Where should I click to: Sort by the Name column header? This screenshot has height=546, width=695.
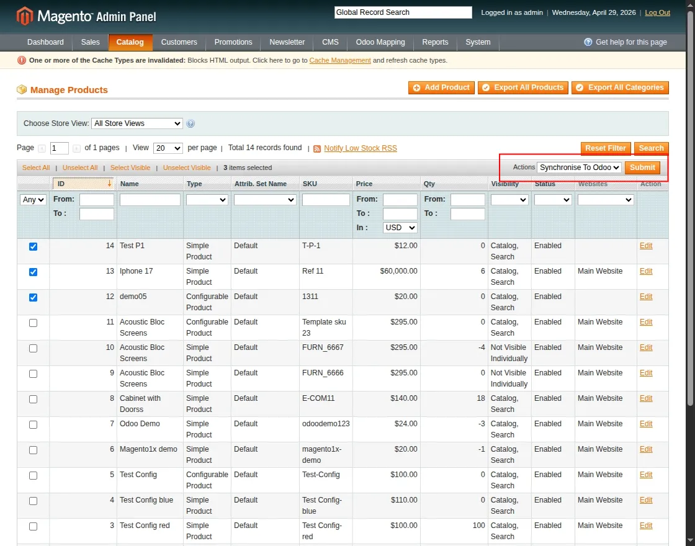[130, 184]
